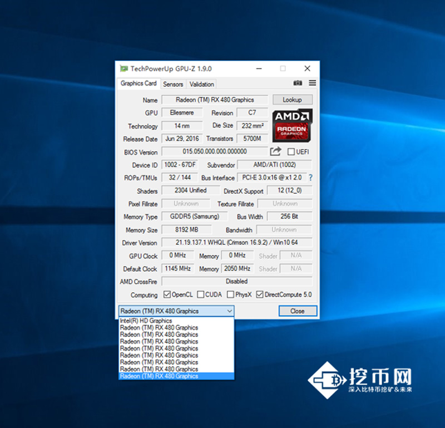The height and width of the screenshot is (428, 445).
Task: Click the Pixel Fillrate Unknown field
Action: [186, 204]
